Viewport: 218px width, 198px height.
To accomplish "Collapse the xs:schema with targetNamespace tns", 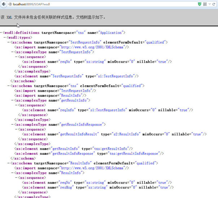I will [8, 86].
